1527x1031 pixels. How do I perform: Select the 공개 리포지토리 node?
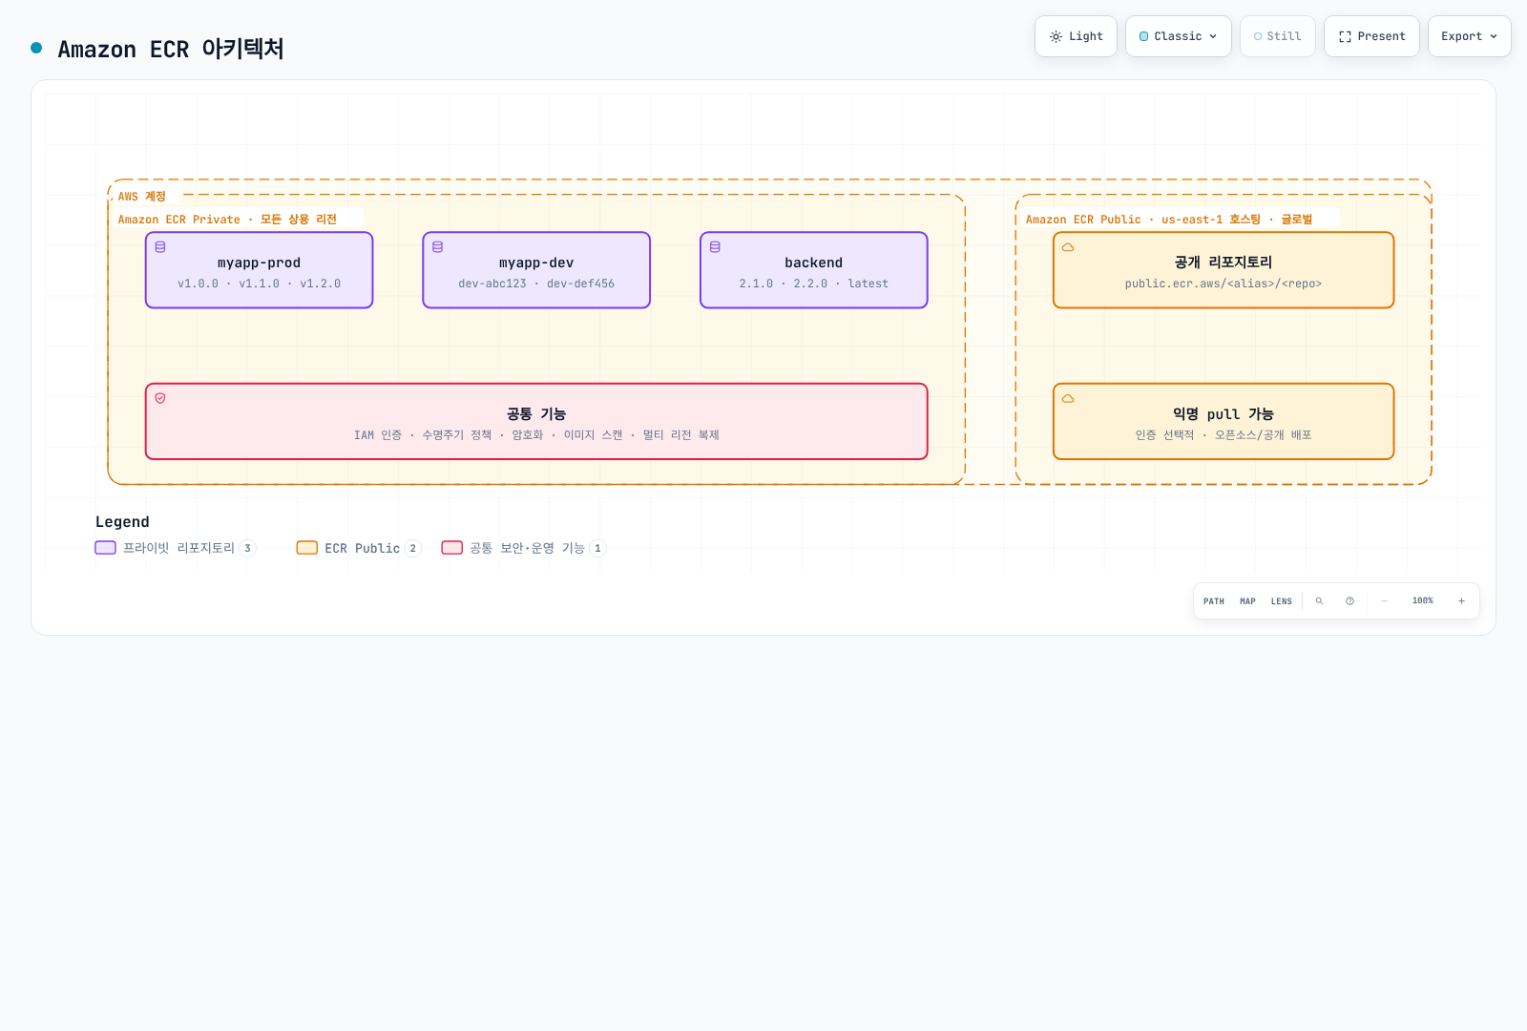click(1224, 270)
